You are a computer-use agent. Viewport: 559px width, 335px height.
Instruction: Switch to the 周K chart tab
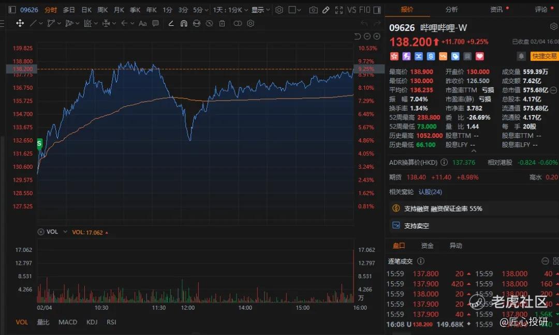[x=102, y=10]
